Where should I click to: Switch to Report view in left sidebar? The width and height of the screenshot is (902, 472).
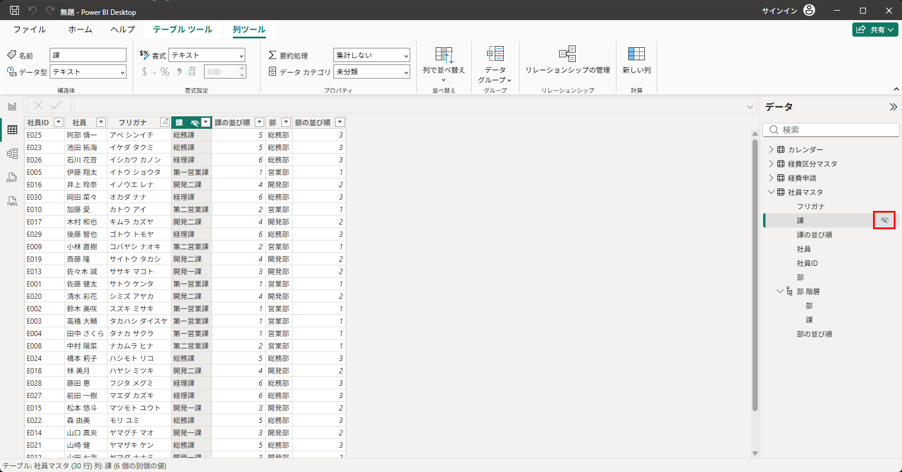12,106
